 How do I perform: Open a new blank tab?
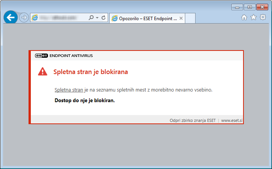click(x=190, y=18)
